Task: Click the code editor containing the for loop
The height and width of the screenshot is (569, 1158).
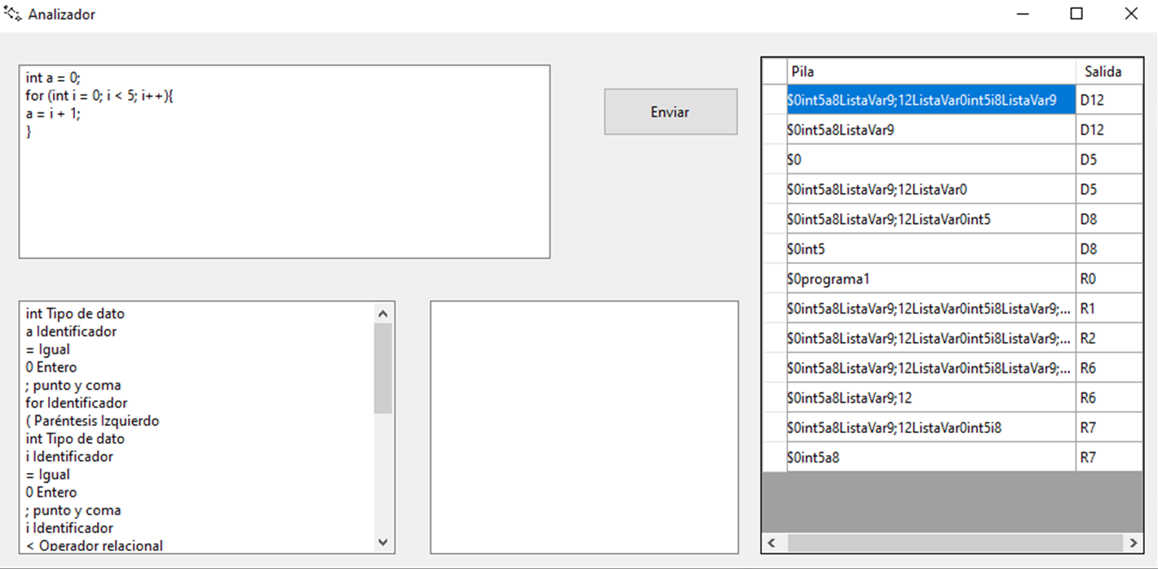Action: [x=283, y=161]
